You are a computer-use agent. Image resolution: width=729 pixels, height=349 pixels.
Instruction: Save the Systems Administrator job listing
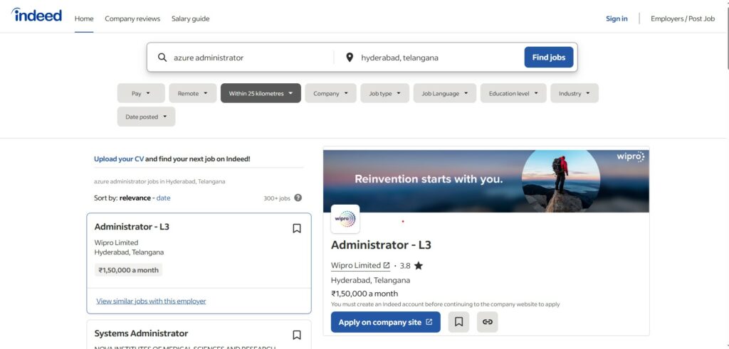[x=297, y=335]
